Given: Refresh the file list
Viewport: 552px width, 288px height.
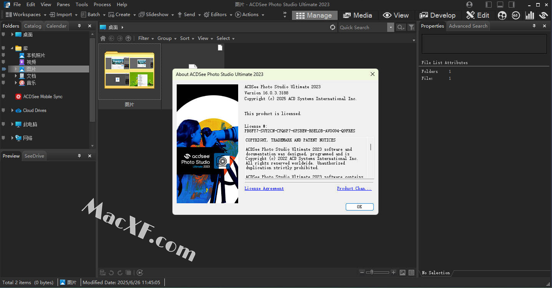Looking at the screenshot, I should pos(333,27).
